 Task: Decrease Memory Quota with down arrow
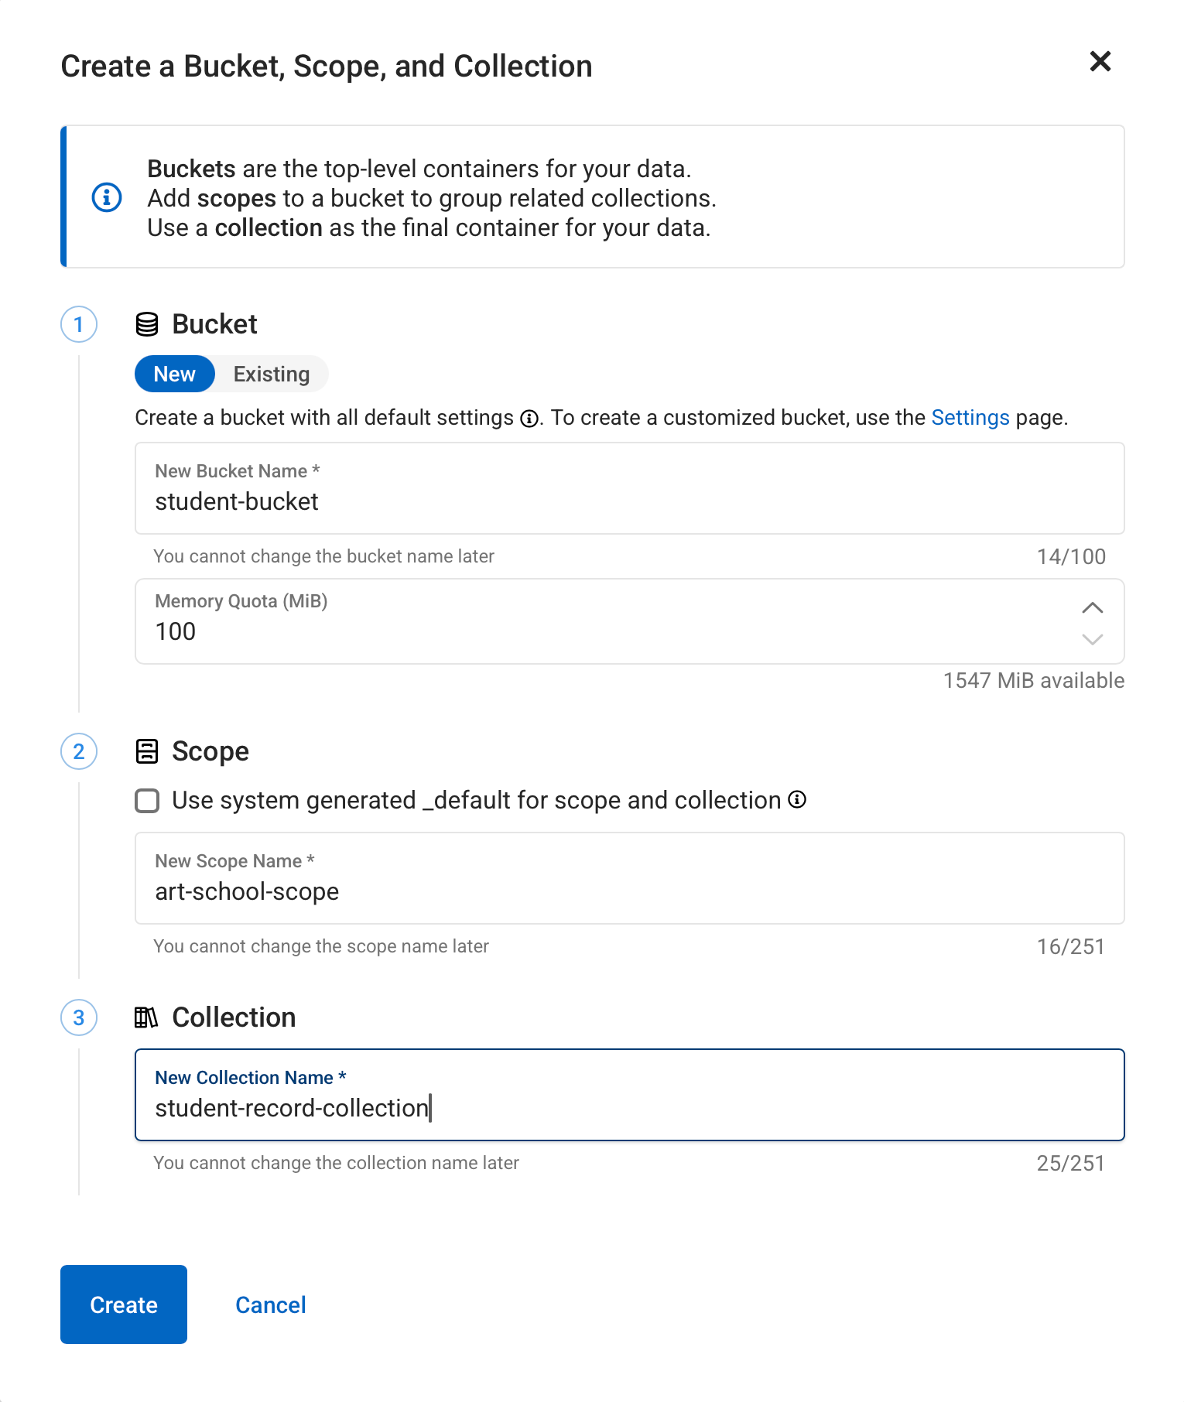(1092, 639)
